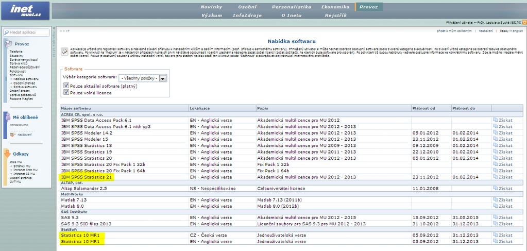This screenshot has height=251, width=527.
Task: Click the Provoz sidebar section icon
Action: click(8, 43)
